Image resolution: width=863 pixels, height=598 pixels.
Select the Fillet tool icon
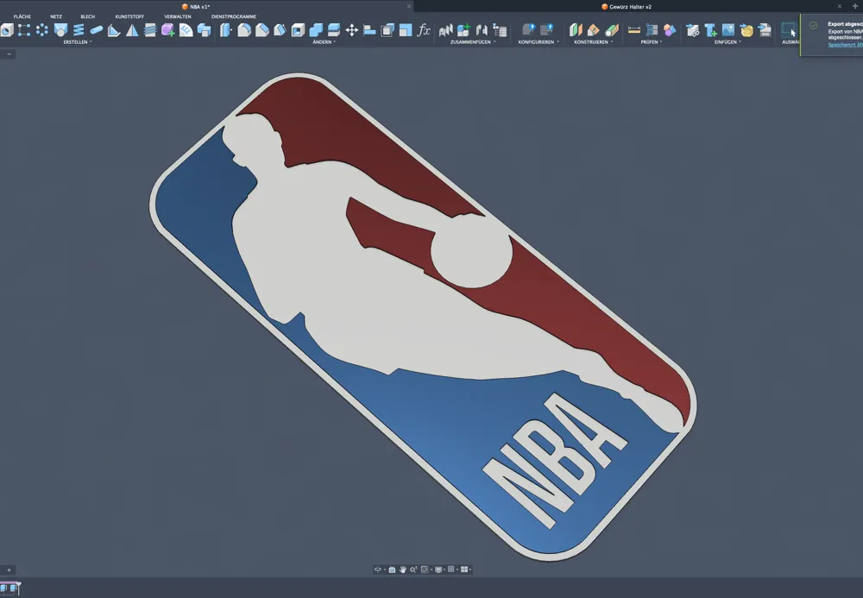point(244,29)
